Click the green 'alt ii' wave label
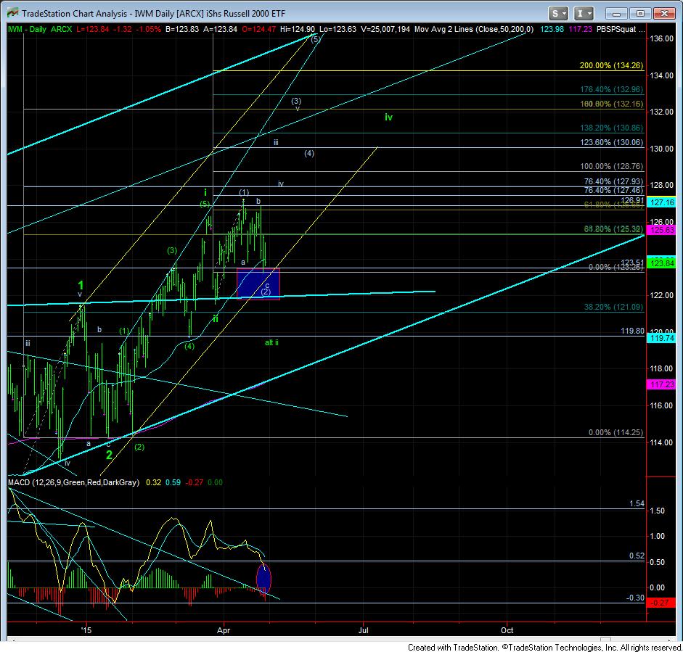This screenshot has width=683, height=652. tap(271, 342)
